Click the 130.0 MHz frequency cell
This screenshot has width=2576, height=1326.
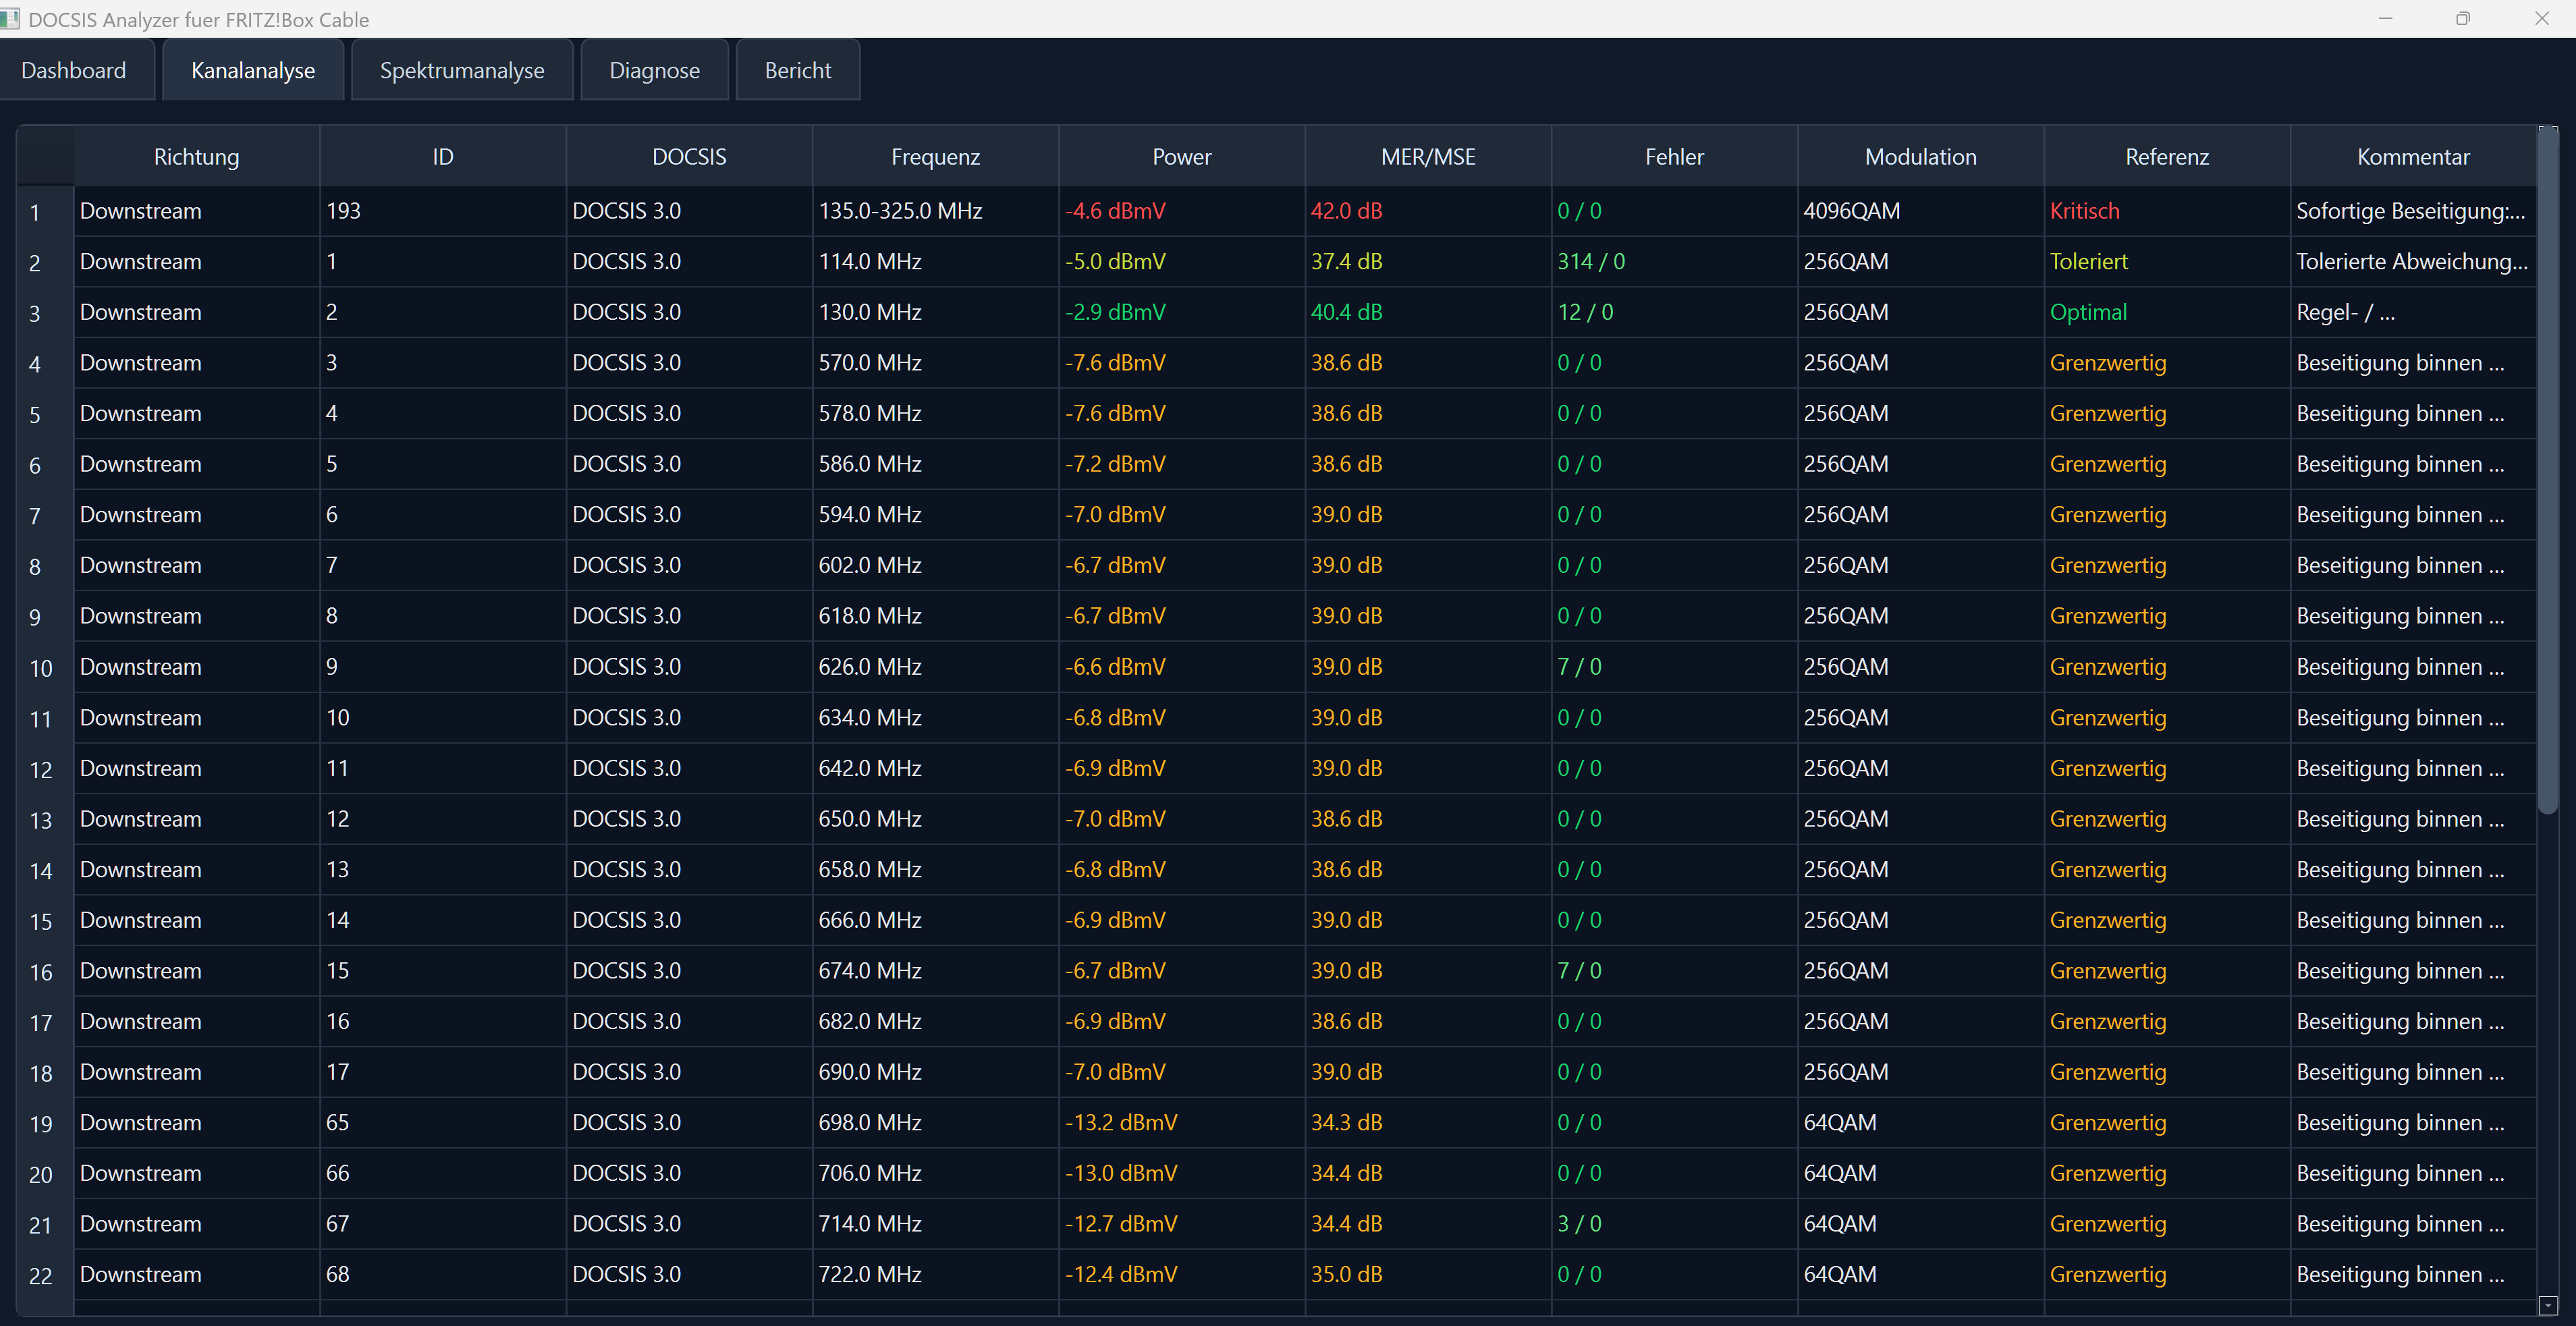coord(936,312)
